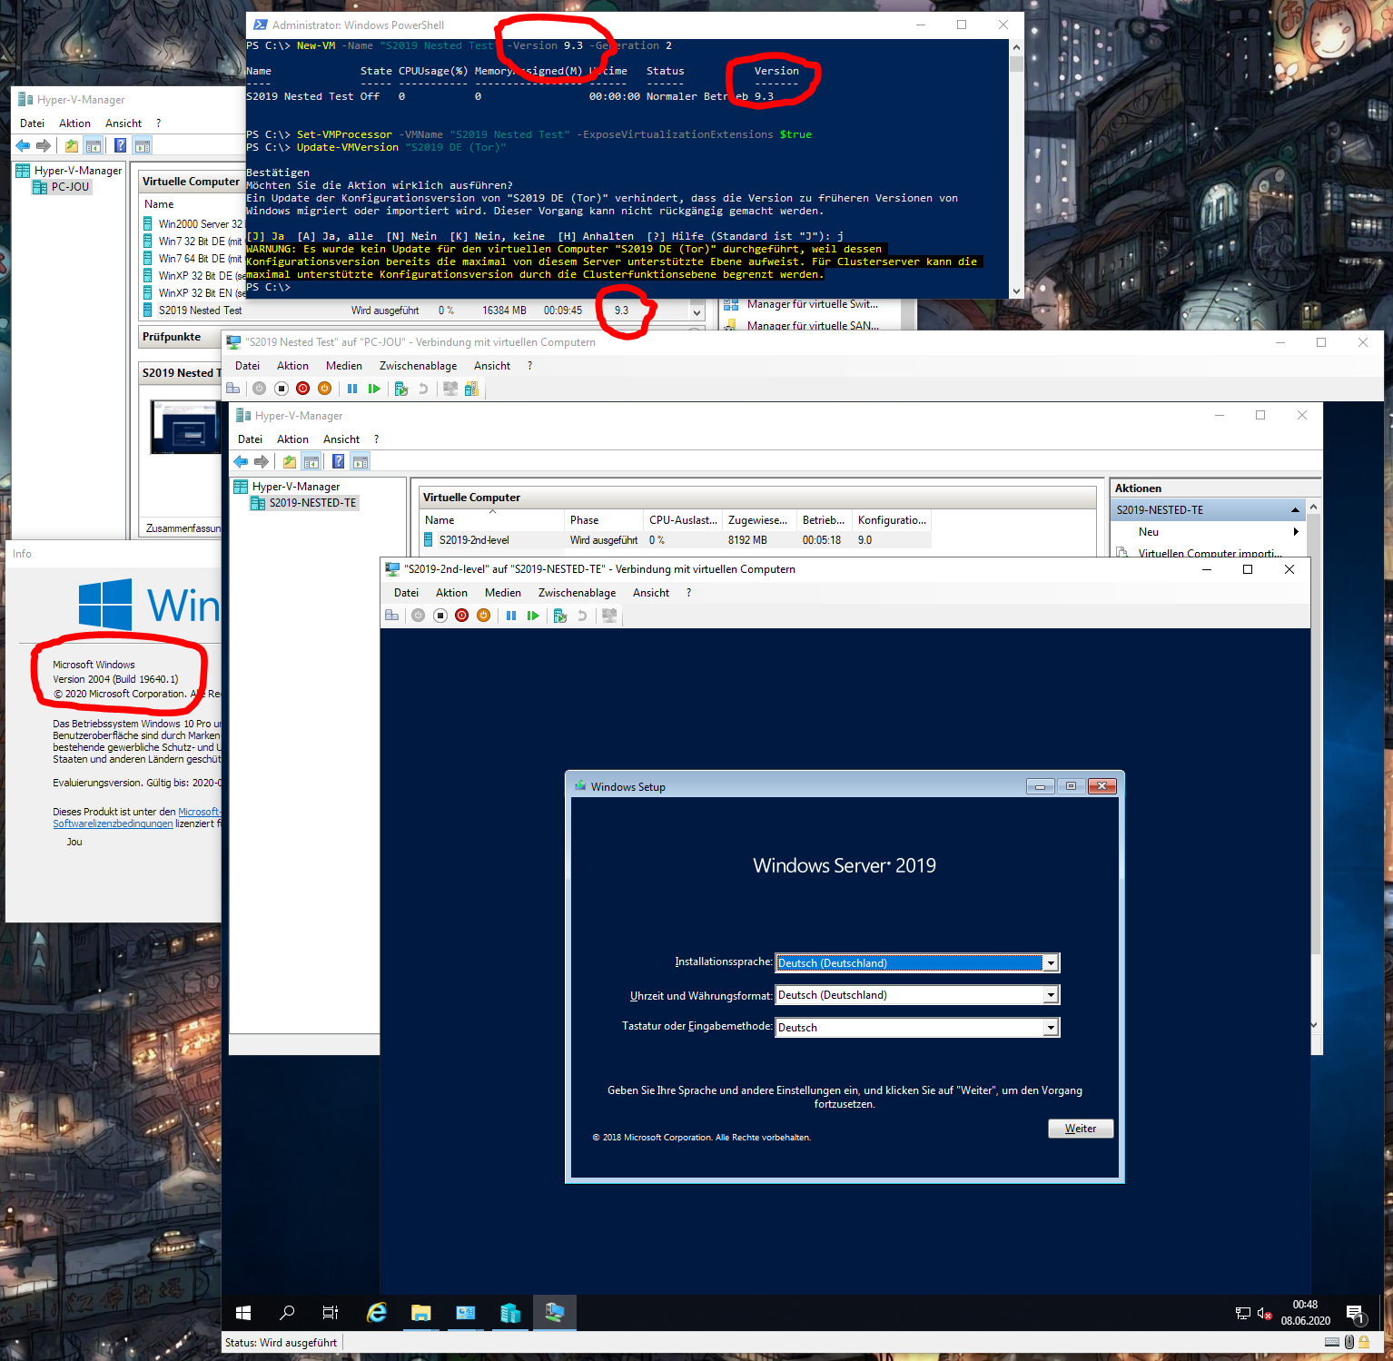This screenshot has width=1393, height=1361.
Task: Click Search icon in nested taskbar
Action: (x=287, y=1313)
